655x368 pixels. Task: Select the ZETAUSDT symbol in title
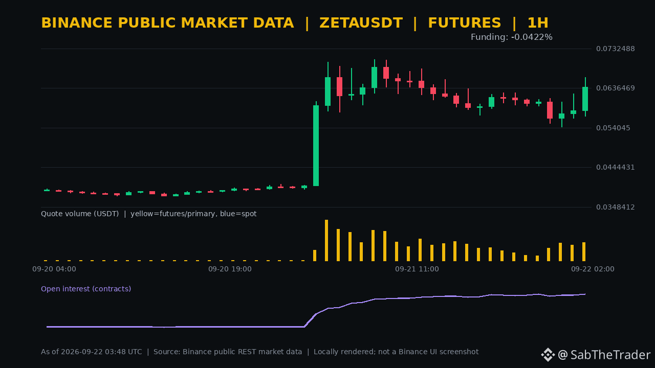click(361, 23)
